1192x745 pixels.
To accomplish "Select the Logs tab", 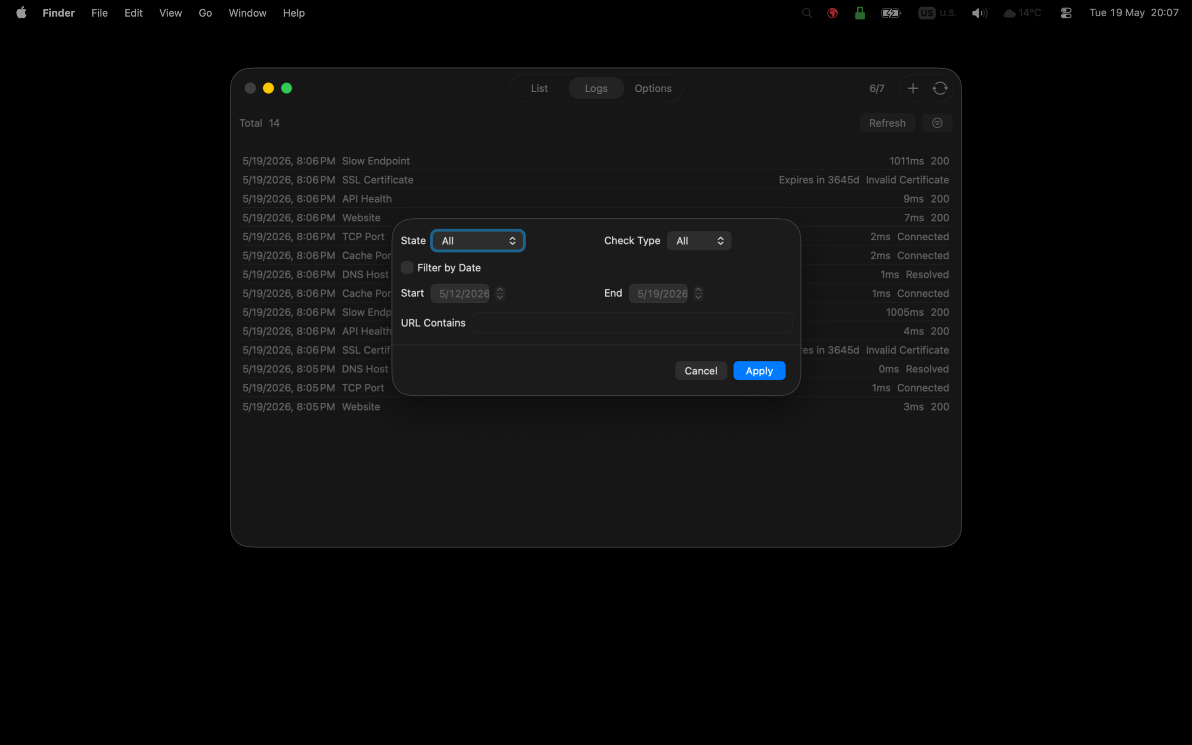I will pos(596,88).
